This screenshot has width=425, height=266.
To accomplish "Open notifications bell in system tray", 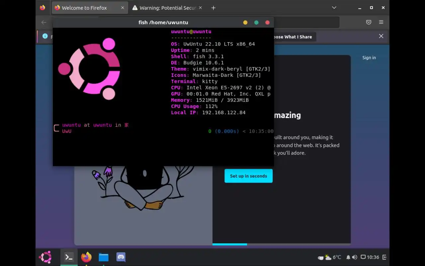I will pyautogui.click(x=348, y=257).
